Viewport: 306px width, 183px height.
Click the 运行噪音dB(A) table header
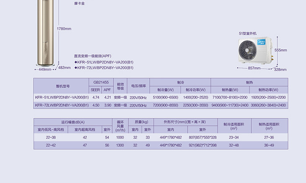click(x=73, y=122)
